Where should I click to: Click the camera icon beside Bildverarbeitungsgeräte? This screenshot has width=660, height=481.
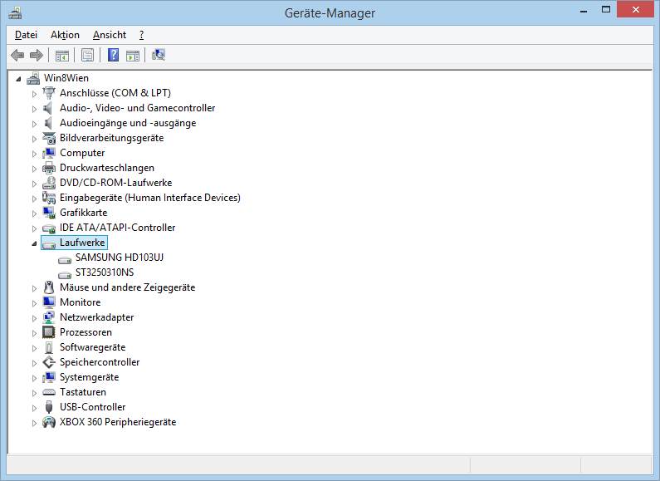tap(49, 138)
